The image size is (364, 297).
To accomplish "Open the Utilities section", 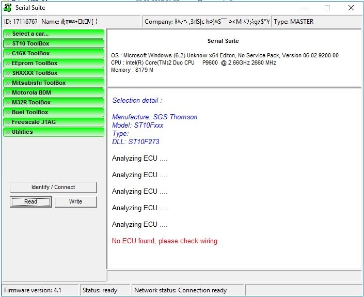I will point(54,132).
